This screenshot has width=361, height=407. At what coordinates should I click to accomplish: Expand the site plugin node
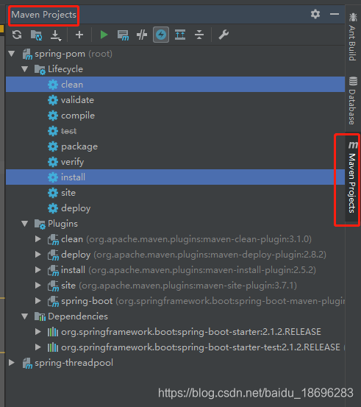point(38,286)
